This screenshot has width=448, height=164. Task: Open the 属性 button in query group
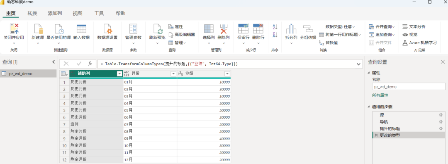[175, 27]
